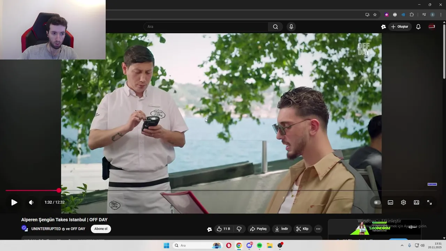This screenshot has width=446, height=251.
Task: Focus the YouTube 'Ara' search field
Action: 206,27
